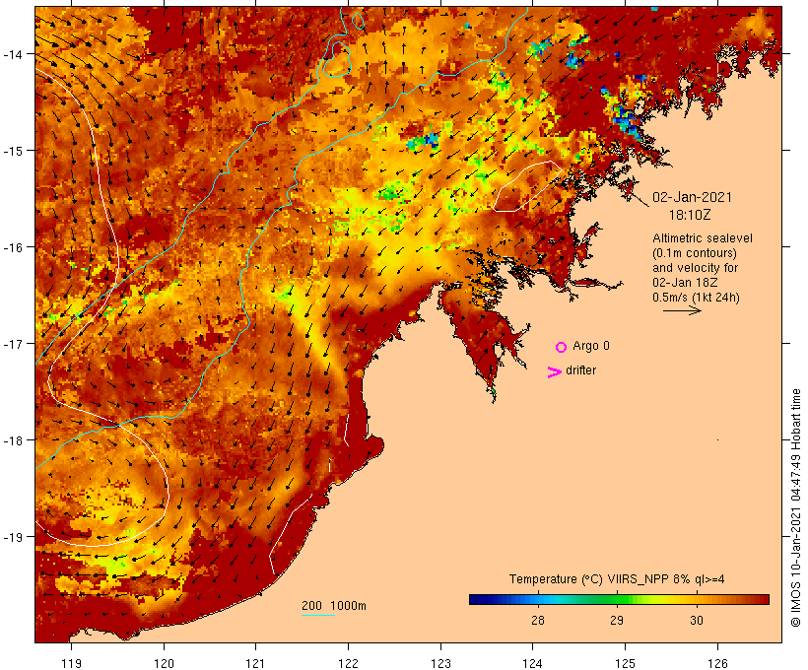Viewport: 808px width, 670px height.
Task: Click the '-15' latitude axis label
Action: pyautogui.click(x=12, y=151)
